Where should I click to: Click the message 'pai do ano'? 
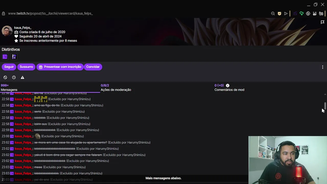pyautogui.click(x=42, y=180)
